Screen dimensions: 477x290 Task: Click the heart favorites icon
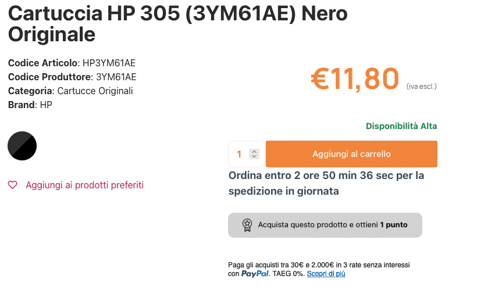click(12, 185)
